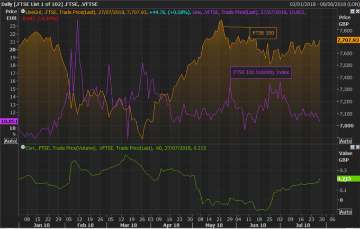Screen dimensions: 360x229
Task: Click 0.1 on the correlation value axis
Action: coord(343,190)
